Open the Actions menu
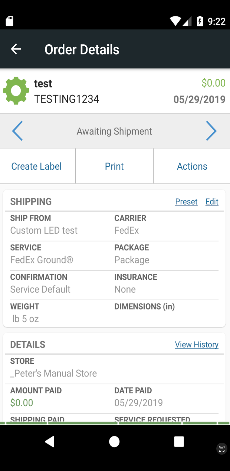The height and width of the screenshot is (471, 230). tap(192, 166)
